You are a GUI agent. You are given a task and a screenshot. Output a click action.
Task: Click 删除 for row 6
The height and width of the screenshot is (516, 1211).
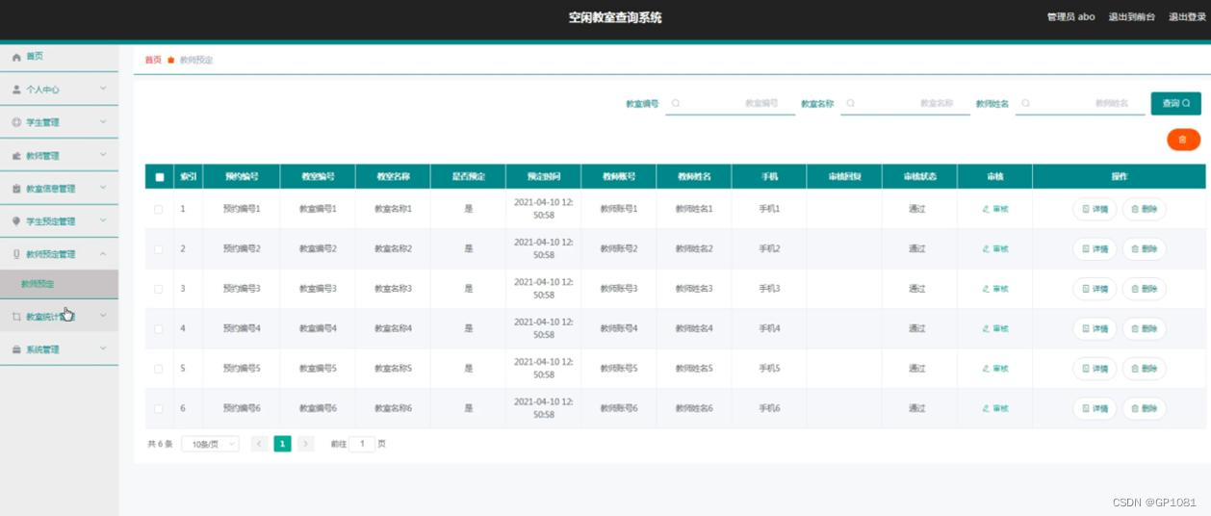click(x=1144, y=408)
